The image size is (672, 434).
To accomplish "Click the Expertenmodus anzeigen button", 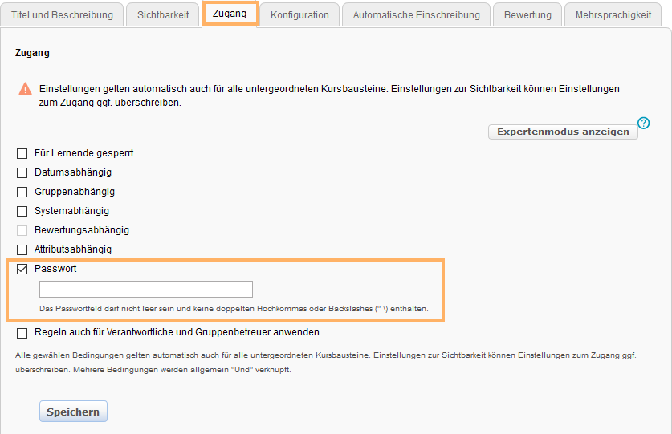I will [563, 132].
